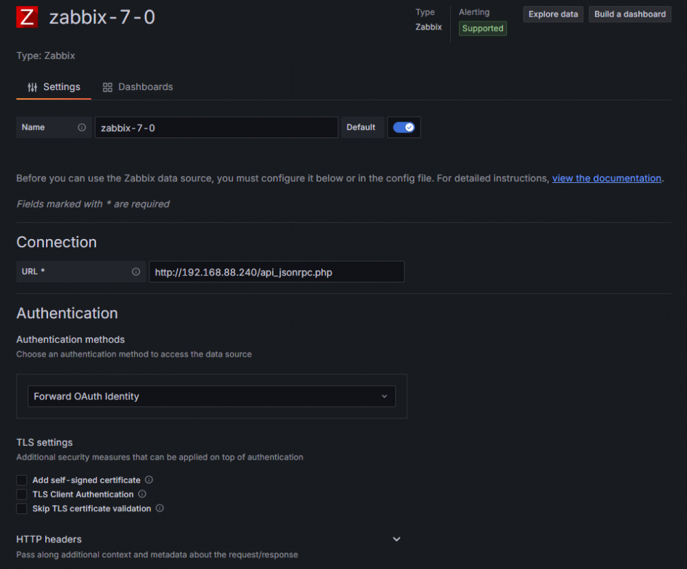
Task: Click the red Zabbix Z logo
Action: [x=27, y=17]
